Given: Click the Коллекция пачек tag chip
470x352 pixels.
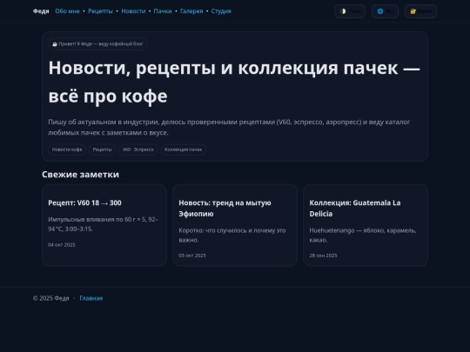Looking at the screenshot, I should 183,149.
